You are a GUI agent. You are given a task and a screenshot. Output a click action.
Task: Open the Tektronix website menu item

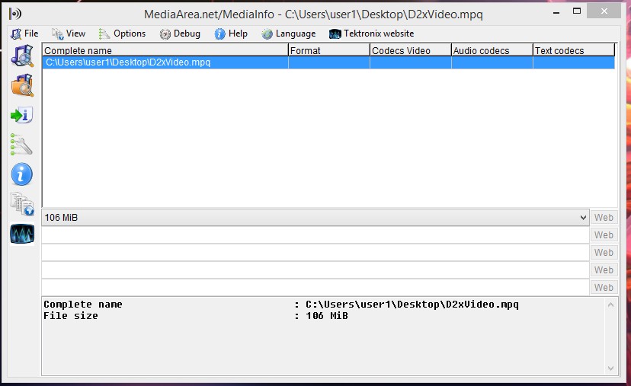371,33
